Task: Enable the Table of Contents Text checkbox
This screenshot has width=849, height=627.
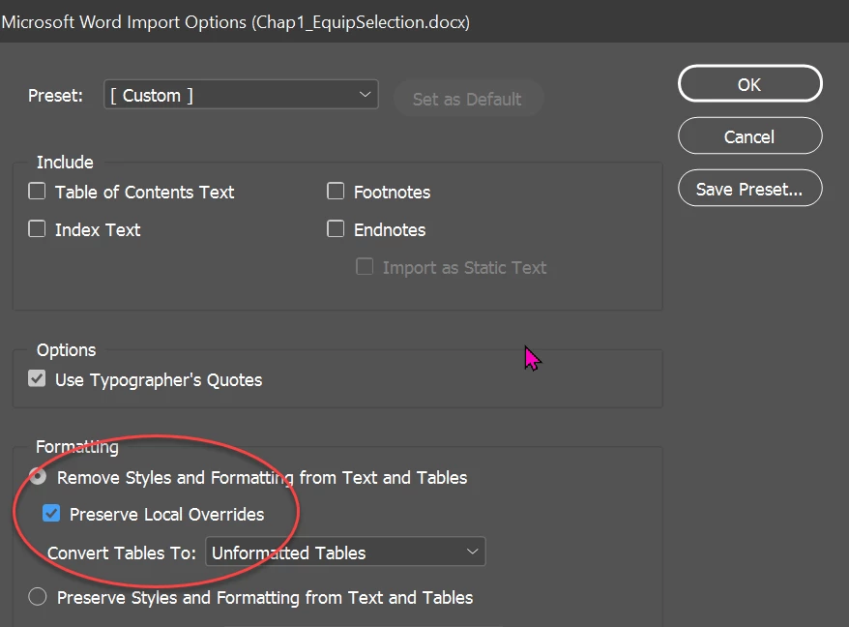Action: click(37, 192)
